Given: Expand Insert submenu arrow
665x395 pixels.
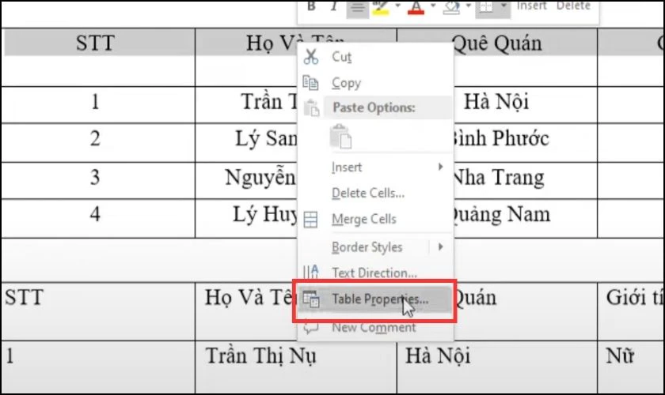Looking at the screenshot, I should [441, 167].
